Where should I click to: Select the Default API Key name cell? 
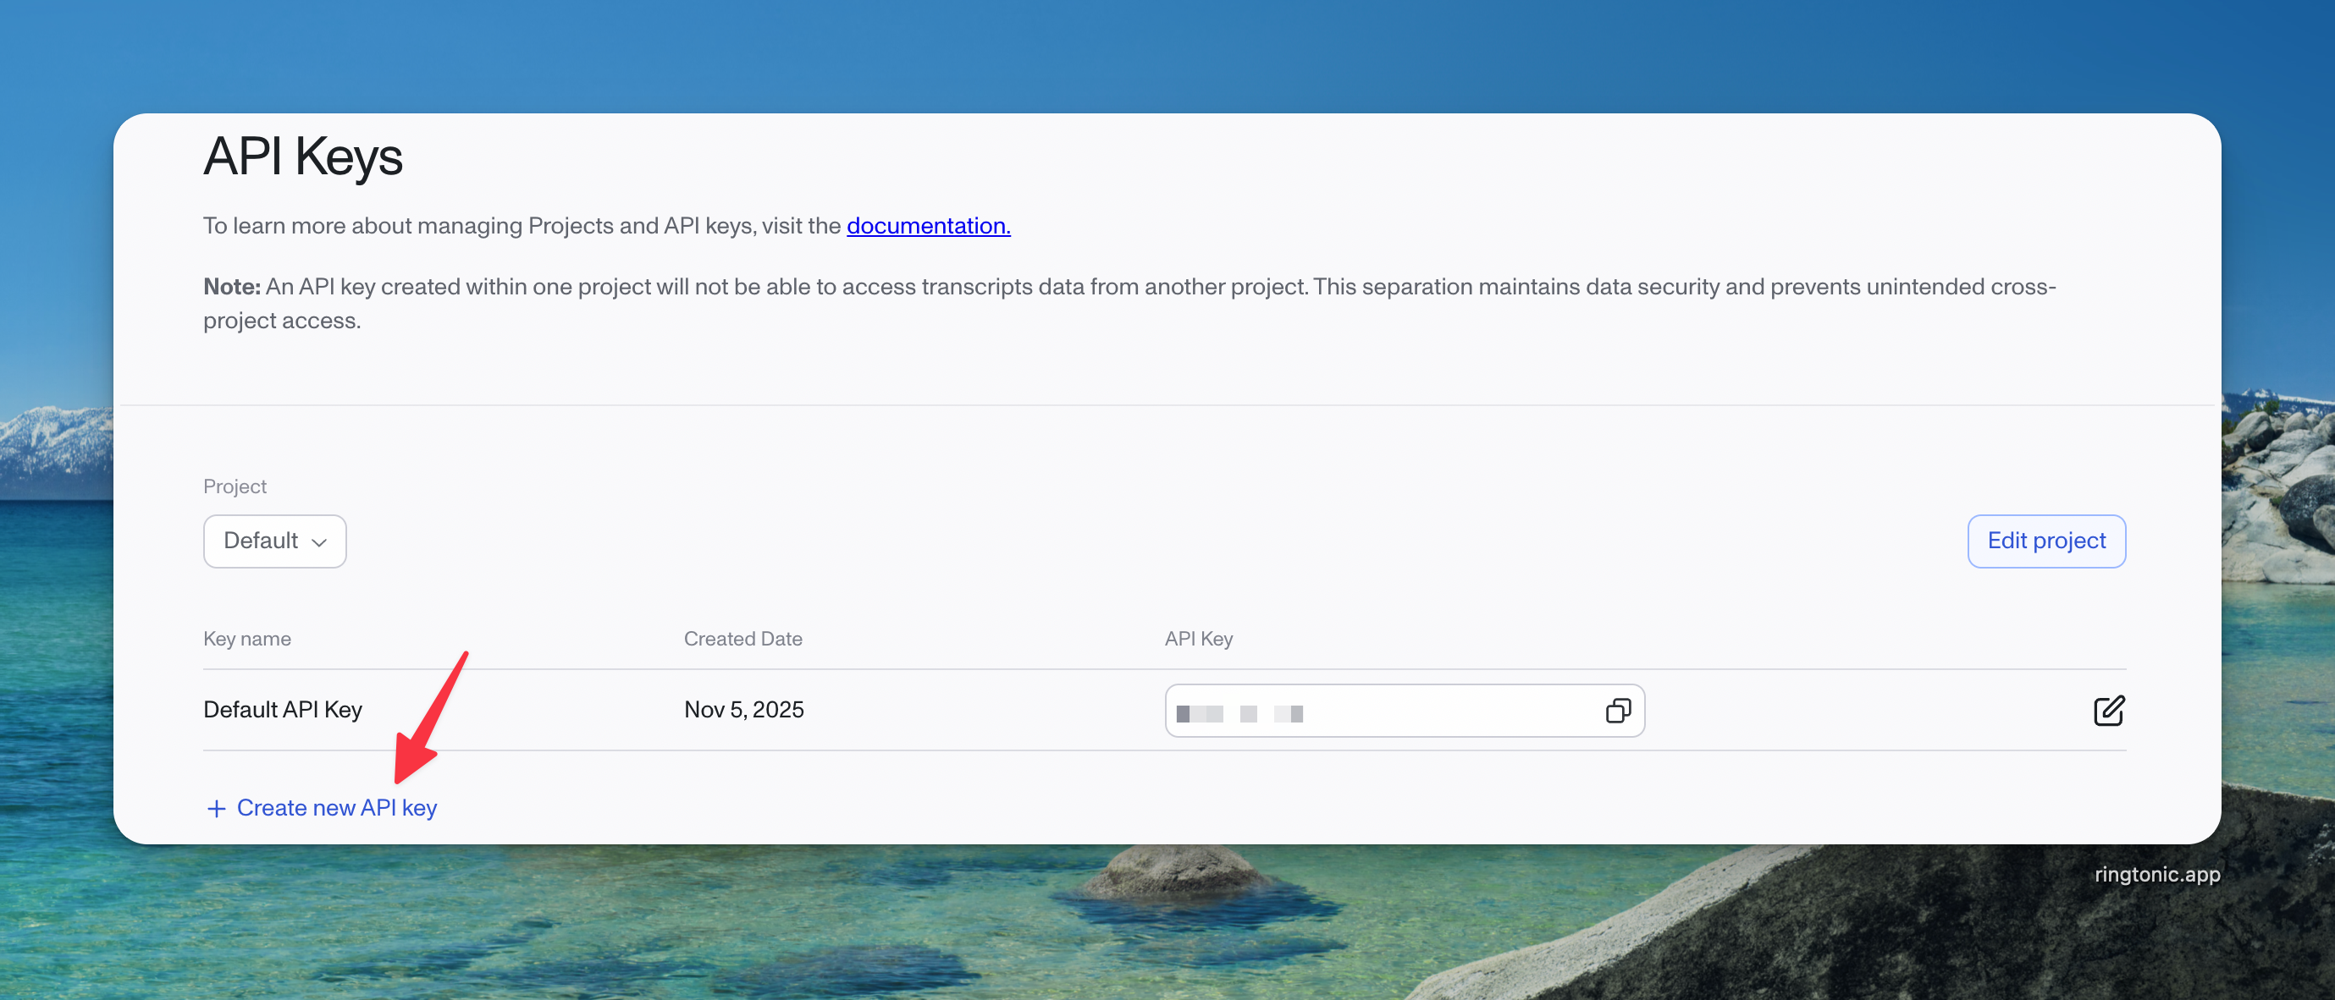(x=282, y=710)
